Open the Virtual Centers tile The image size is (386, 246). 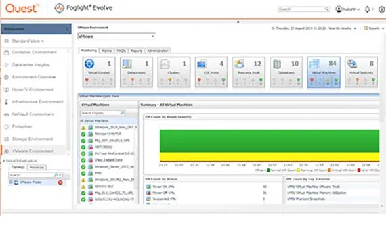tap(99, 72)
